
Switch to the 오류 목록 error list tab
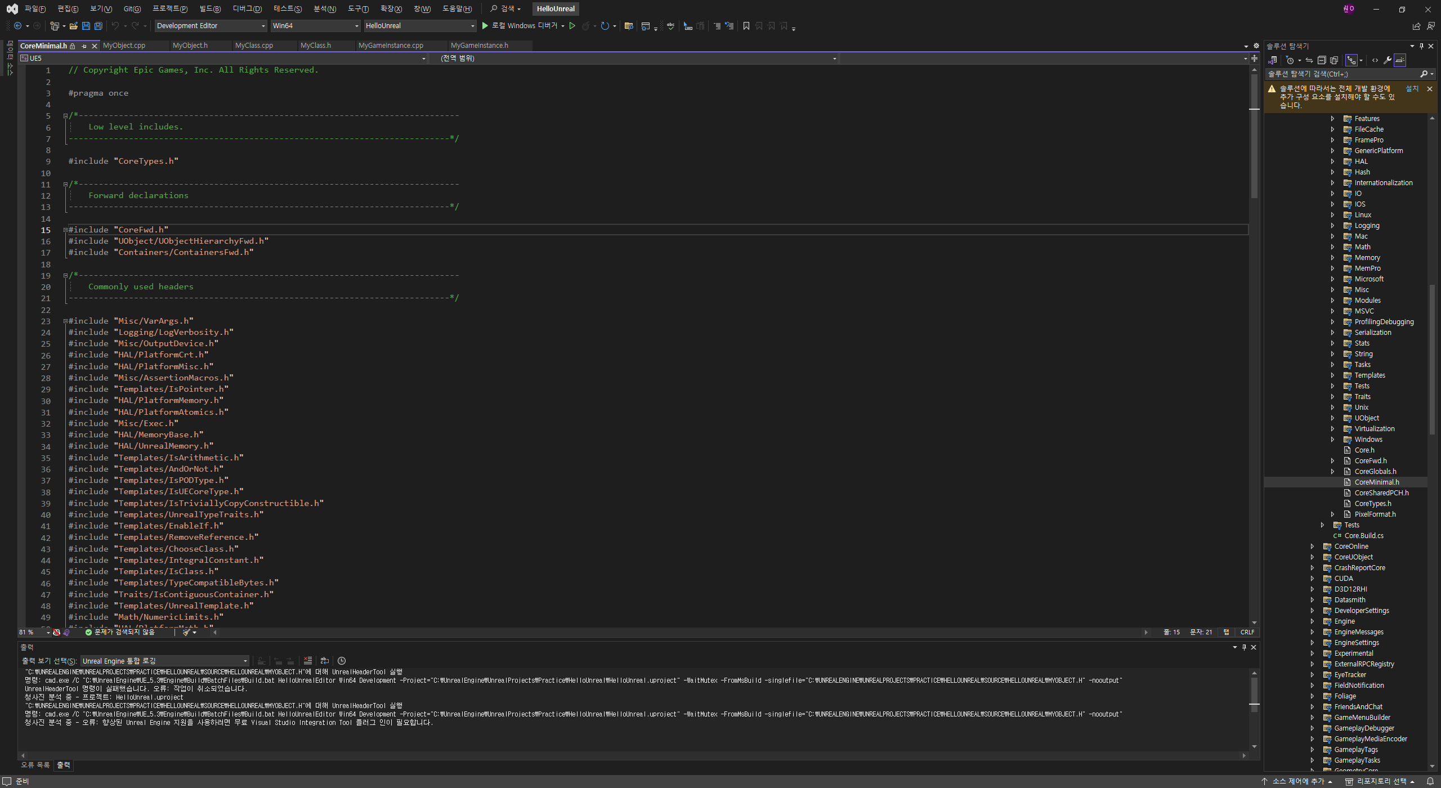pyautogui.click(x=35, y=765)
